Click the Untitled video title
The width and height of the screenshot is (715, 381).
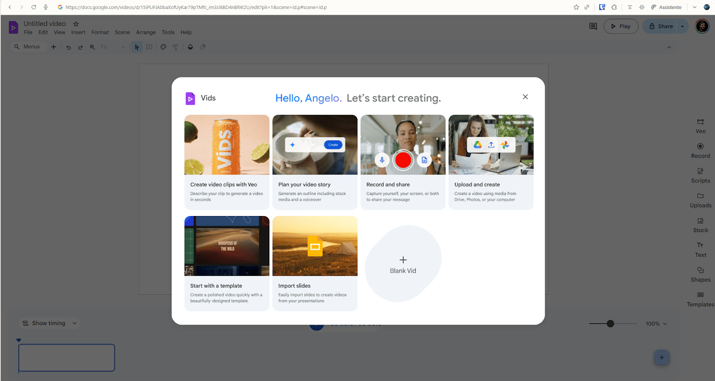tap(45, 24)
